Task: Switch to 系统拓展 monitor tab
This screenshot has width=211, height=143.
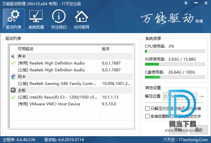Action: click(36, 19)
